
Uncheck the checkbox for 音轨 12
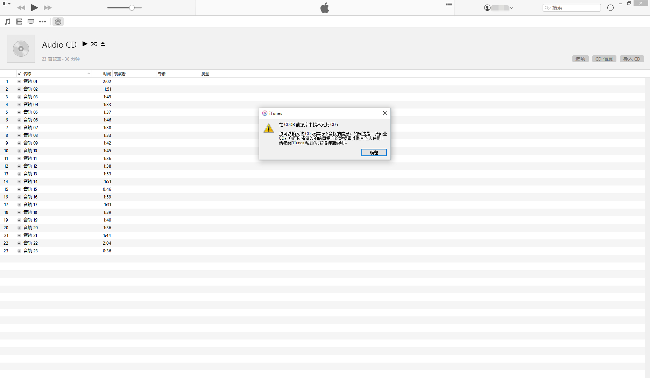(x=19, y=166)
